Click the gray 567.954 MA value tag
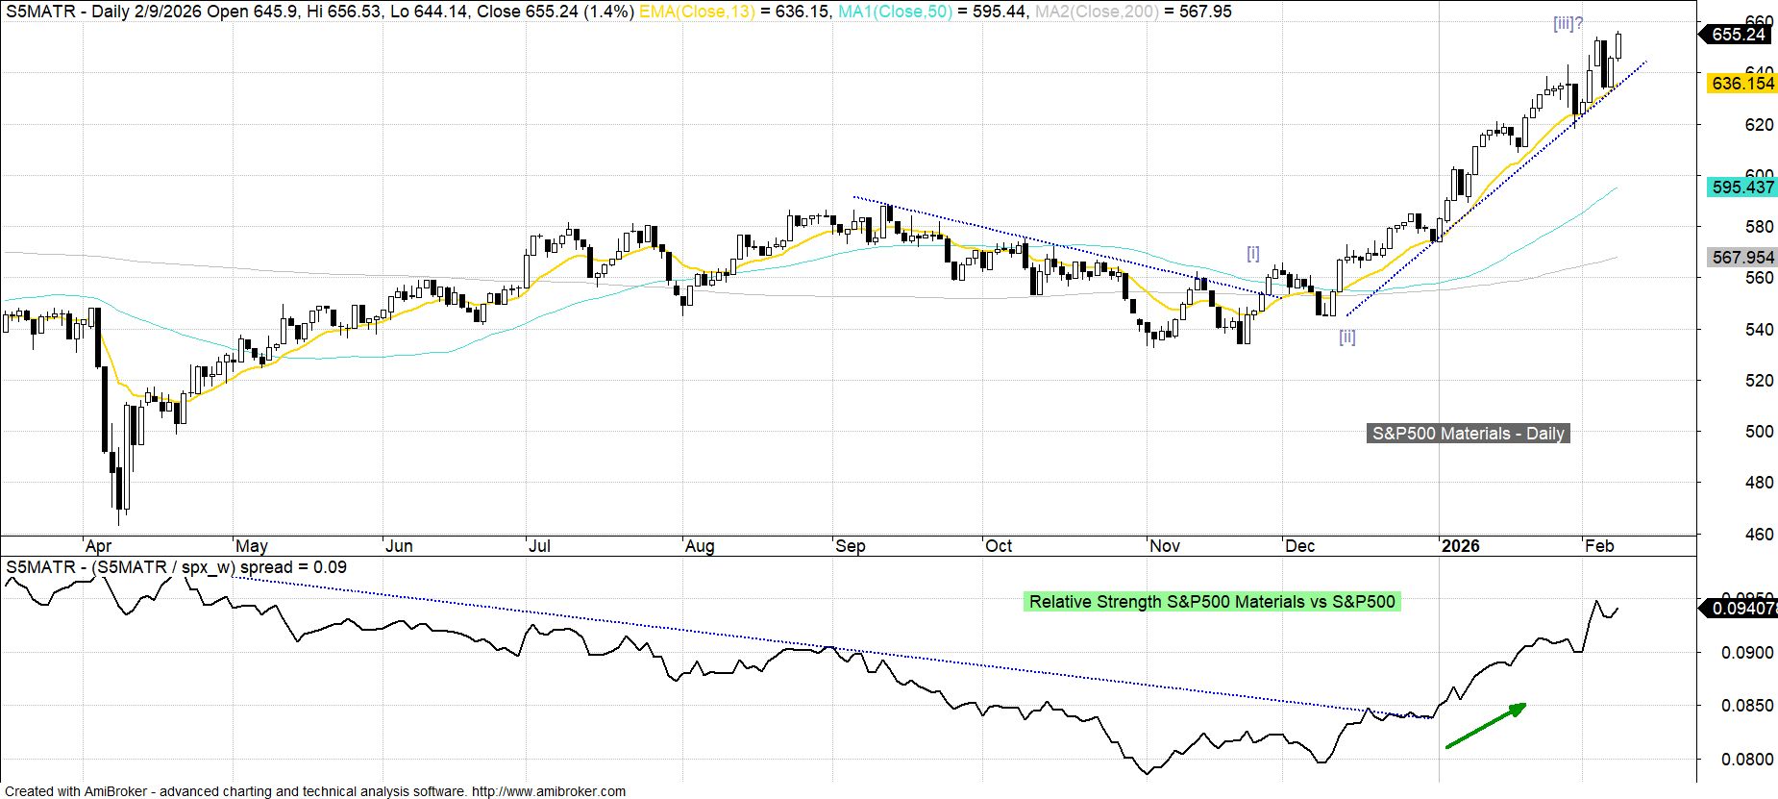The height and width of the screenshot is (799, 1778). click(1741, 258)
